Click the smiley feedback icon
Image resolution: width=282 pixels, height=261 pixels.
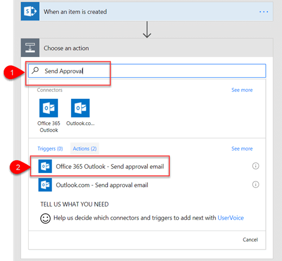pyautogui.click(x=45, y=218)
